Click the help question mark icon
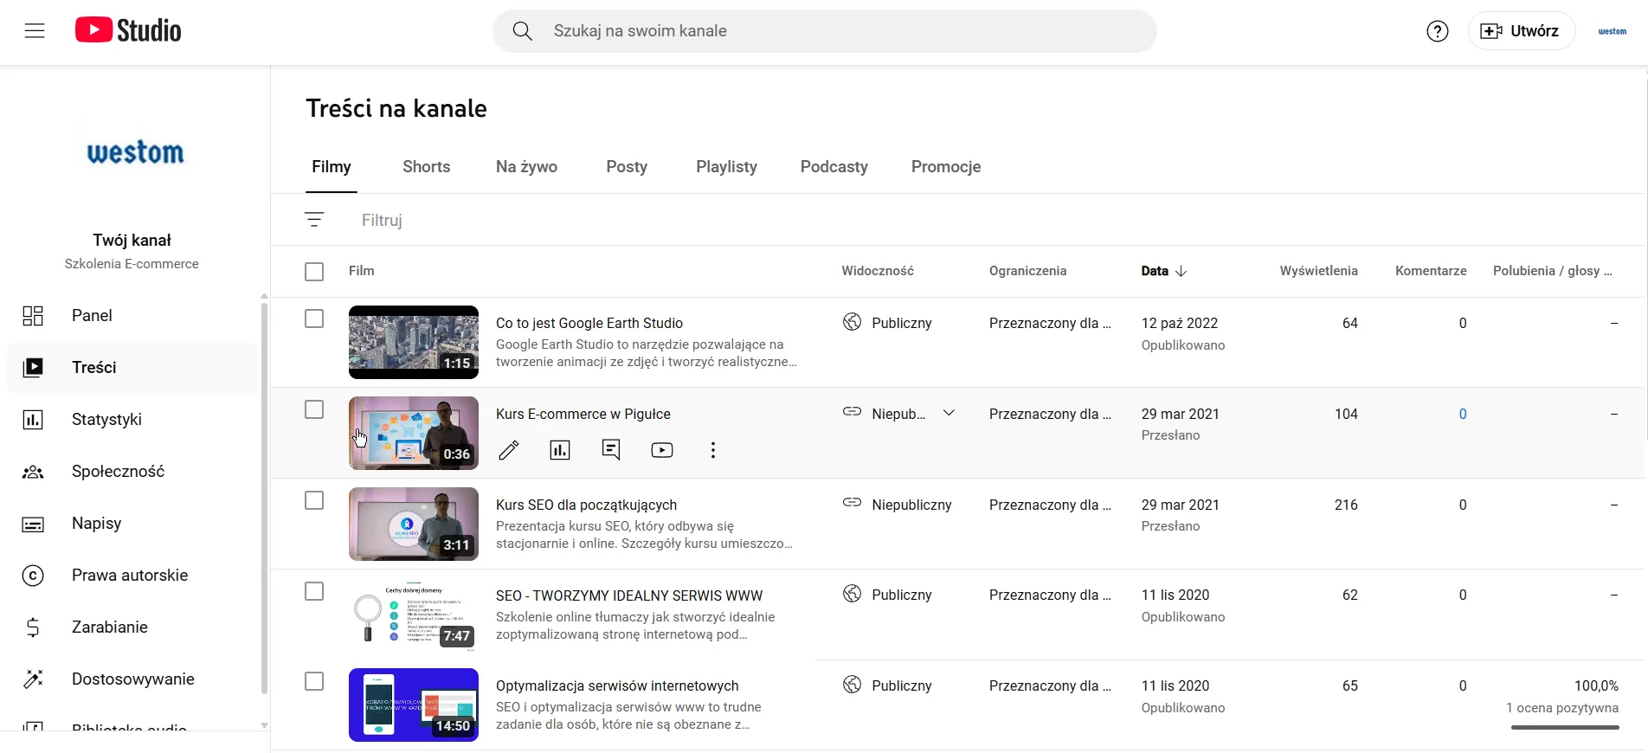 (1437, 31)
